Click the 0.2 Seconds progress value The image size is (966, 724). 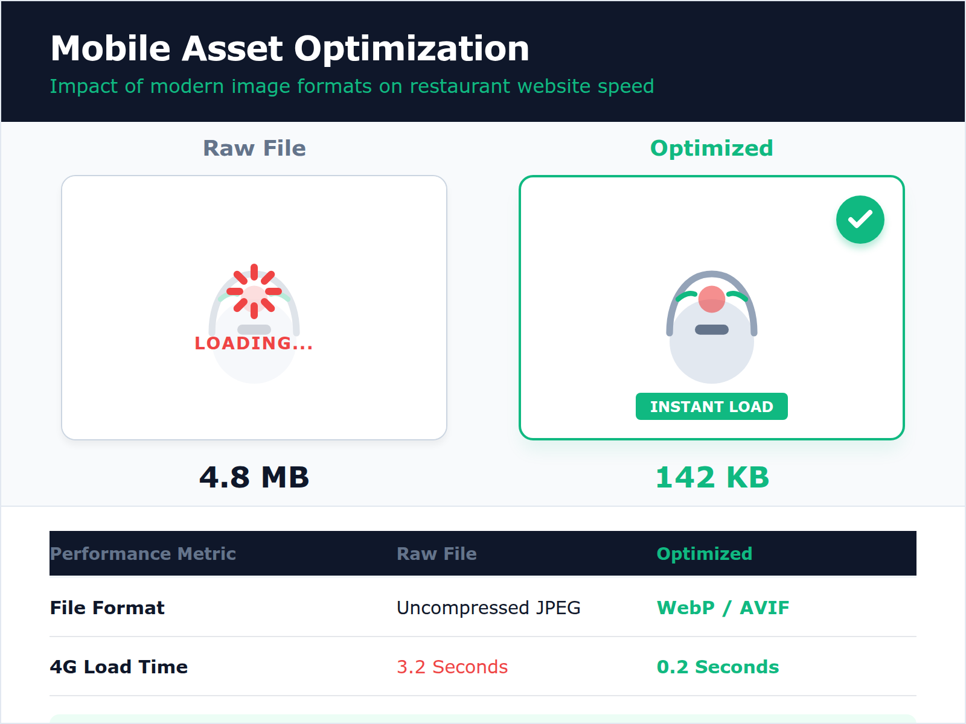tap(718, 667)
